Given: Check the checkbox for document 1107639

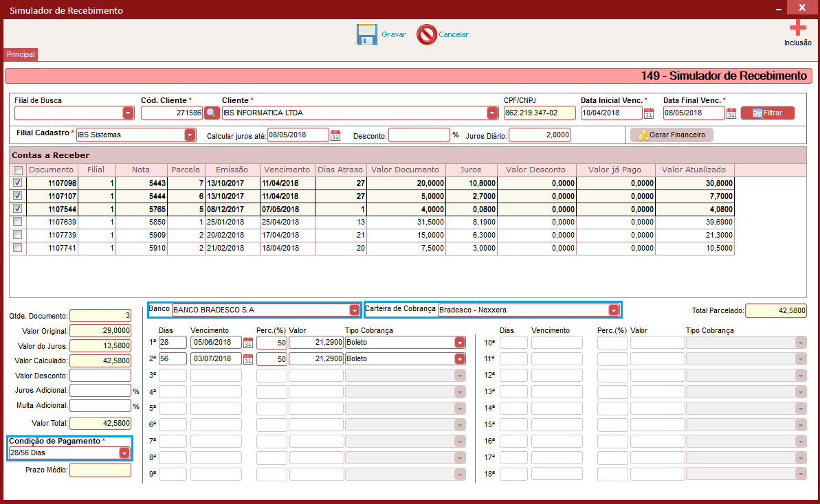Looking at the screenshot, I should (18, 222).
